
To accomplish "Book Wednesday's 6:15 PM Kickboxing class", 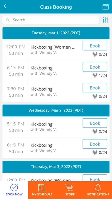I will point(95,144).
